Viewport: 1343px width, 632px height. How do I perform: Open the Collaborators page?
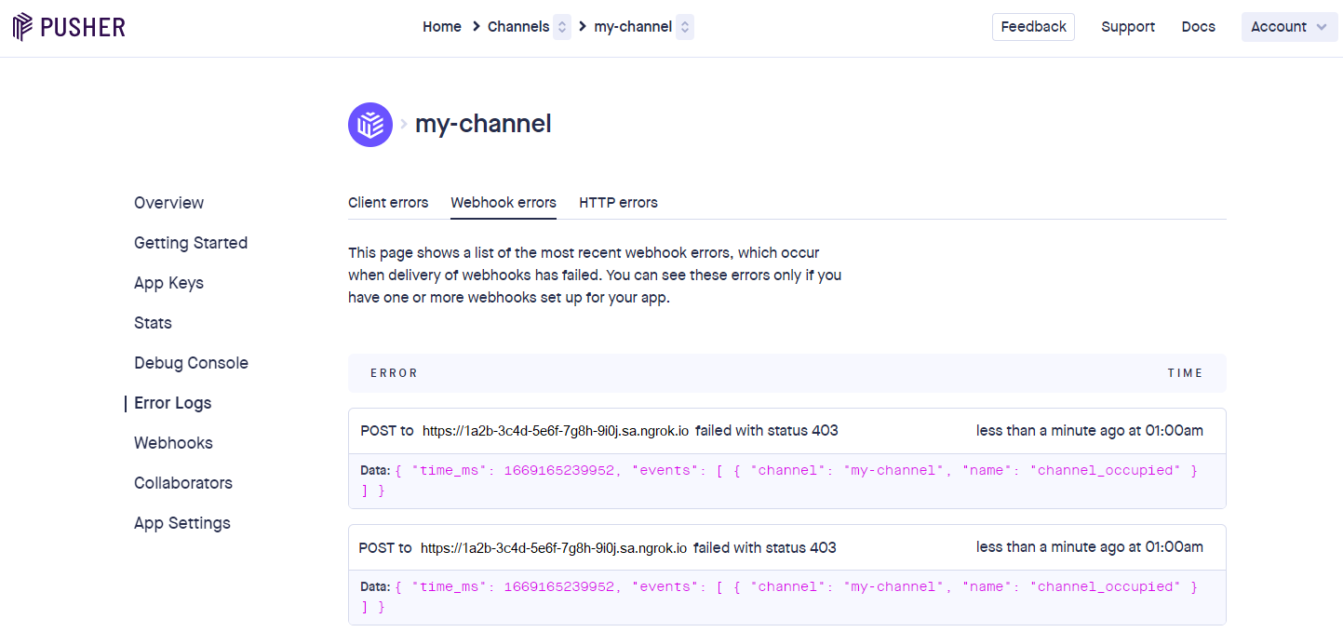click(182, 482)
